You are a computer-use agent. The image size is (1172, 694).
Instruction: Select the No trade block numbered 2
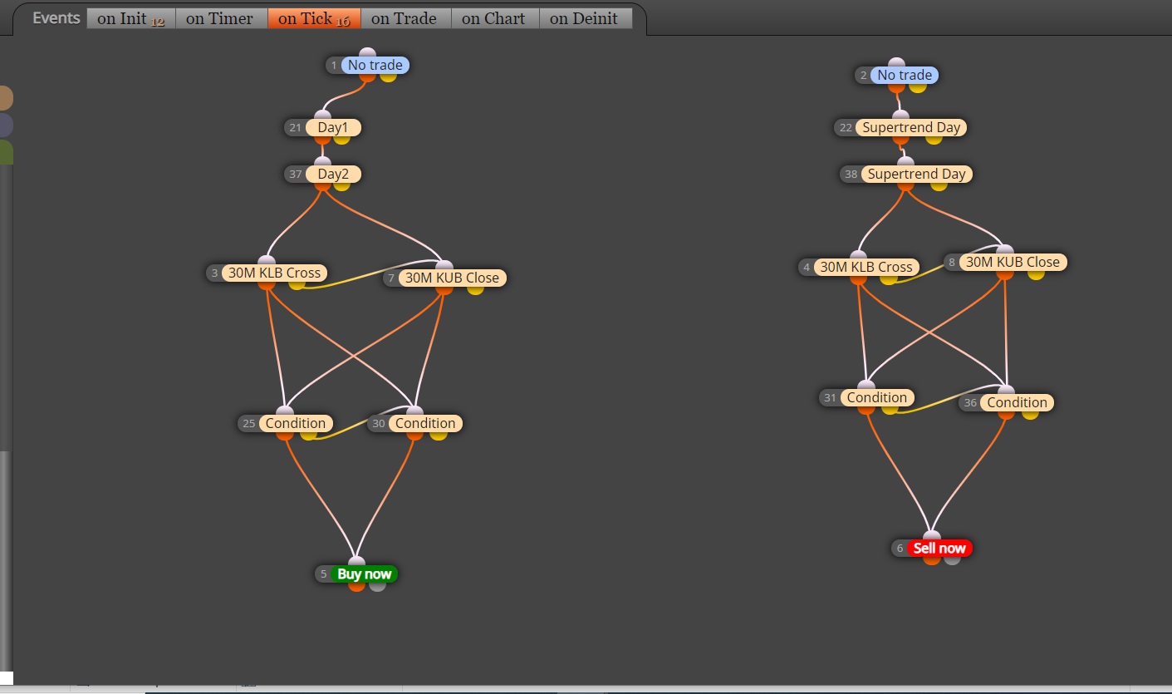point(905,75)
